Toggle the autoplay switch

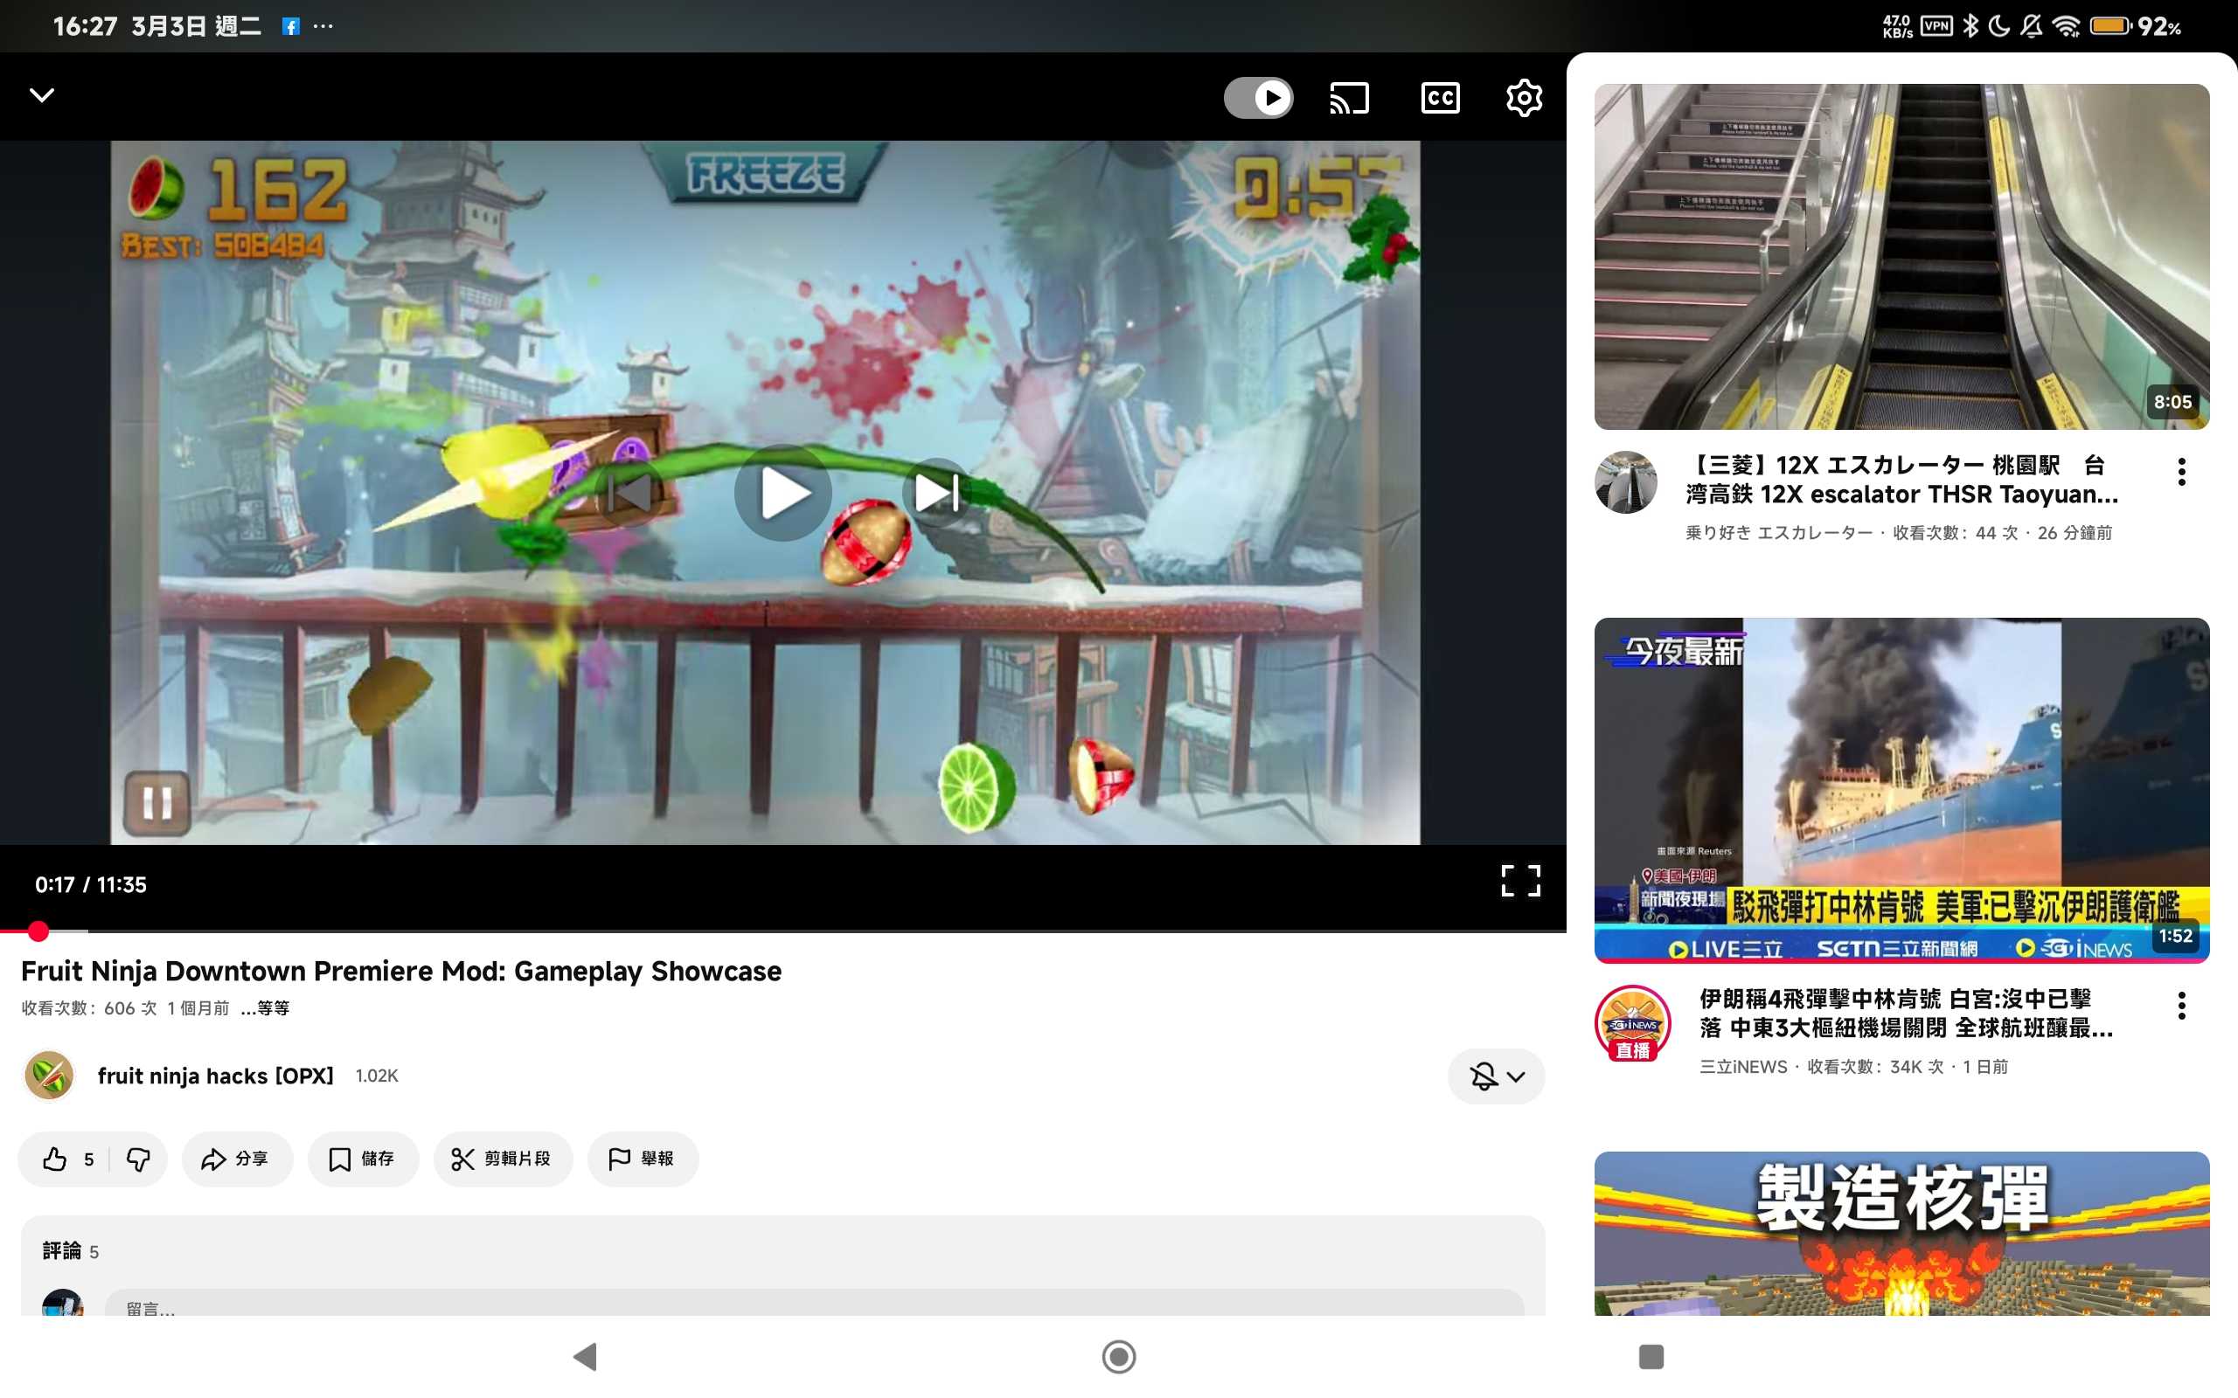[1259, 98]
